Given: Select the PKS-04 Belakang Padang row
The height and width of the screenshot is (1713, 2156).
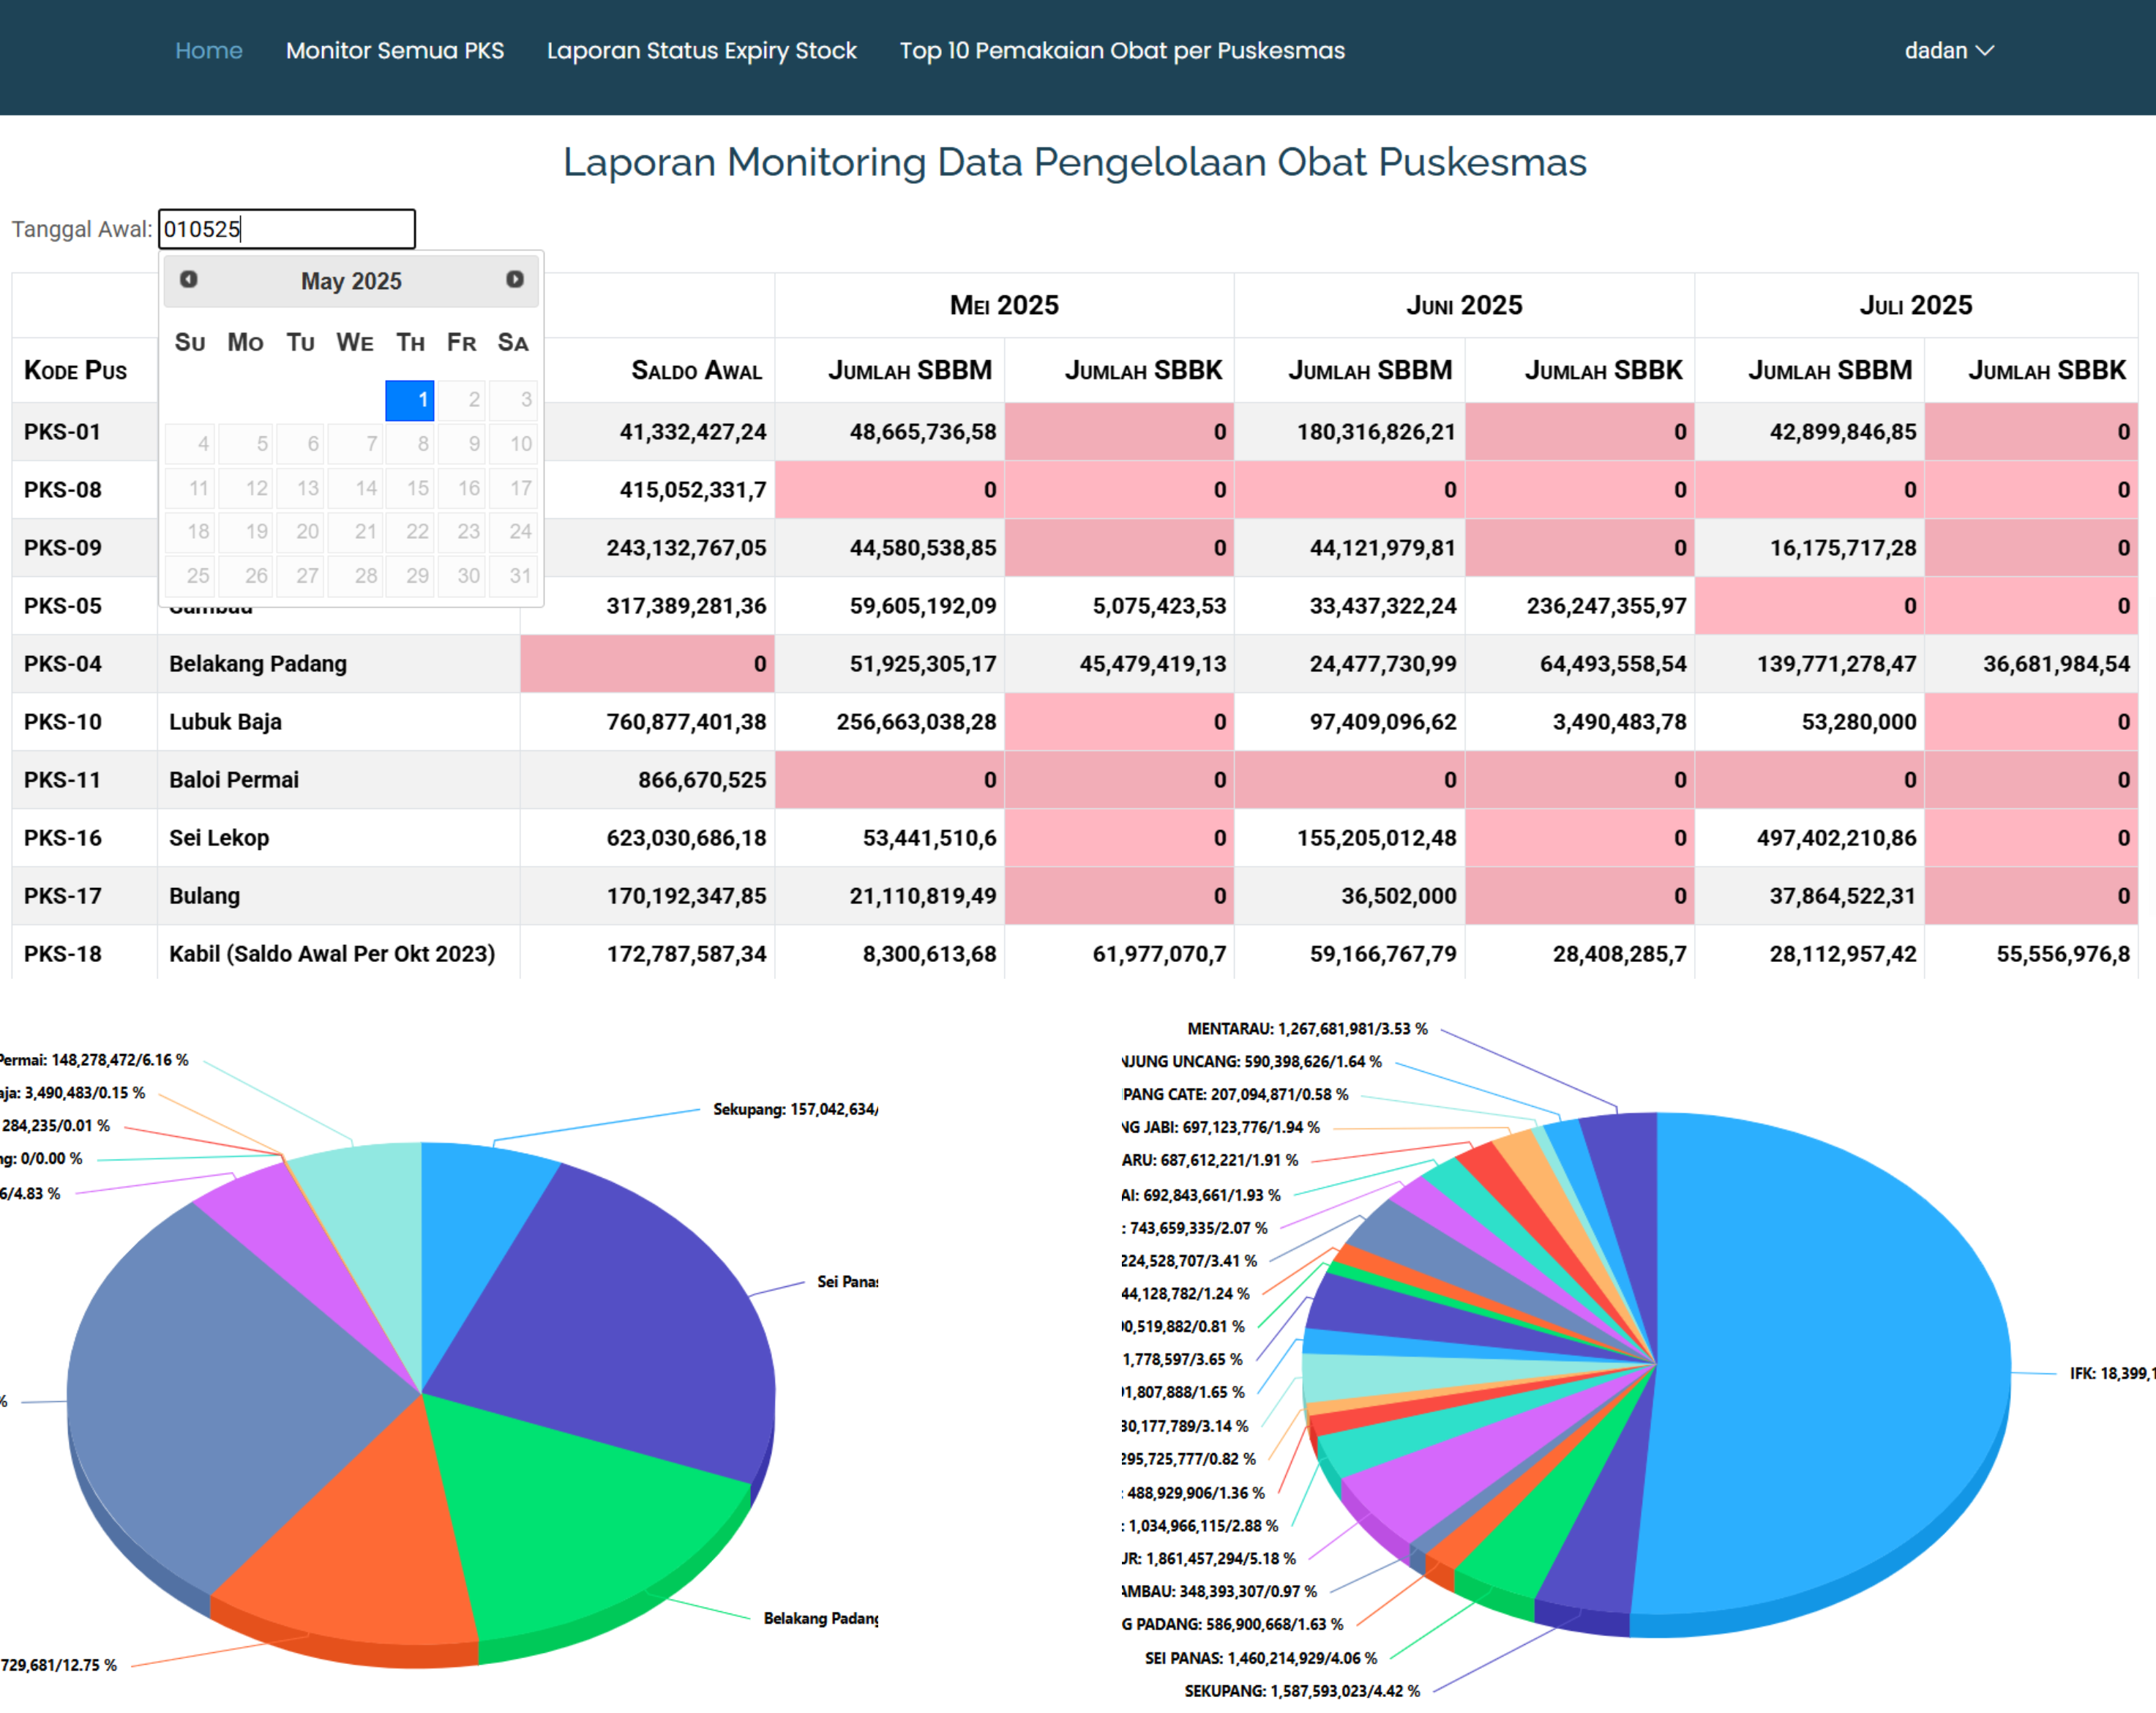Looking at the screenshot, I should click(257, 663).
